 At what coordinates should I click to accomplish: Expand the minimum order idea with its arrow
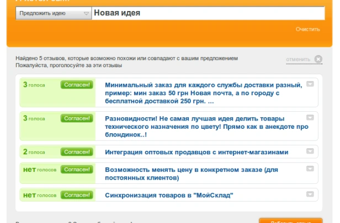click(310, 84)
